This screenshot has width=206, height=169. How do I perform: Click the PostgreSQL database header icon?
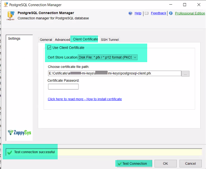(x=10, y=16)
